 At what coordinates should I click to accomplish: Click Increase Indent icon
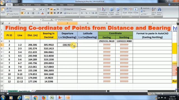click(61, 13)
